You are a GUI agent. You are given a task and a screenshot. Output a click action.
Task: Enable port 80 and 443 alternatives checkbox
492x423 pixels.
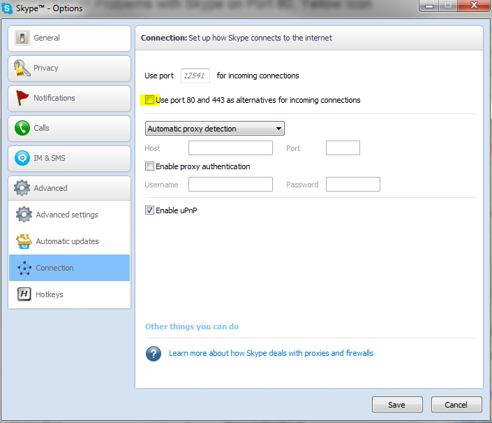click(x=150, y=100)
